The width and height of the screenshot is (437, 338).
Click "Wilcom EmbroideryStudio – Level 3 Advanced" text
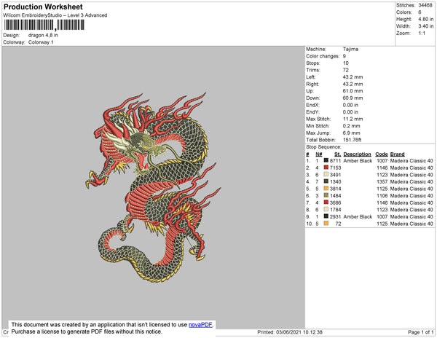pos(55,15)
